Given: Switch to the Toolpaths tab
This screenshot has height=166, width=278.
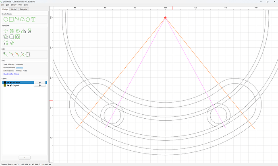Looking at the screenshot, I should pyautogui.click(x=23, y=9).
